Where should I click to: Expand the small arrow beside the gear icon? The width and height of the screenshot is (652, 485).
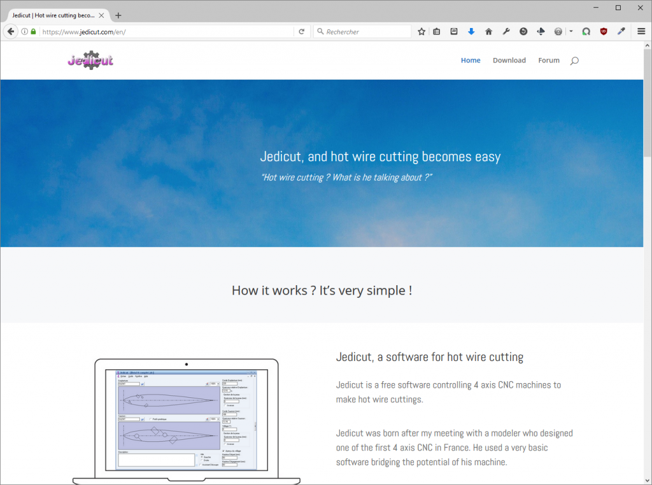pos(571,32)
